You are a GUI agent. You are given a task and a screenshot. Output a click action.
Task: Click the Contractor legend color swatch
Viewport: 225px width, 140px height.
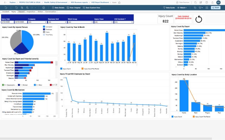[x=44, y=27]
